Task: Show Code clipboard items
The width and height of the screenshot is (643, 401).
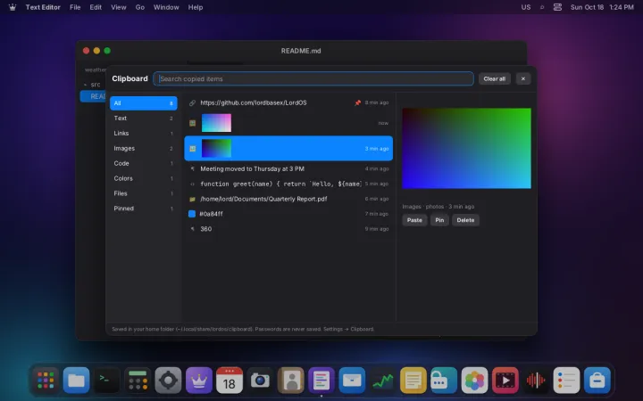Action: point(144,163)
